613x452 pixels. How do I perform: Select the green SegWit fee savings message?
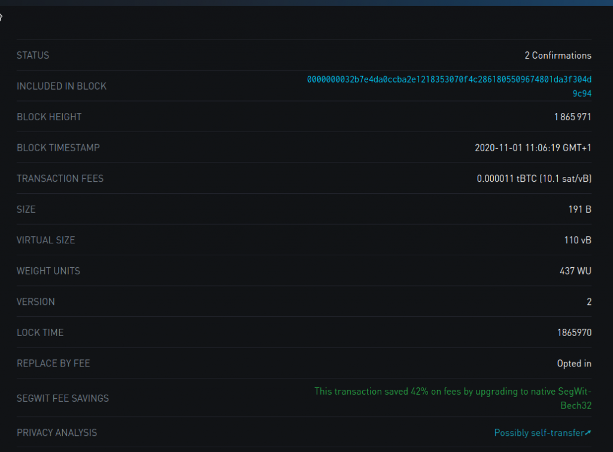pos(453,399)
